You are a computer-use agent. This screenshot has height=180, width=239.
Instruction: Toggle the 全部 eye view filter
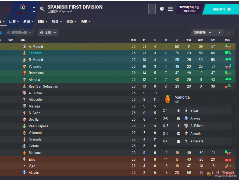pyautogui.click(x=48, y=33)
